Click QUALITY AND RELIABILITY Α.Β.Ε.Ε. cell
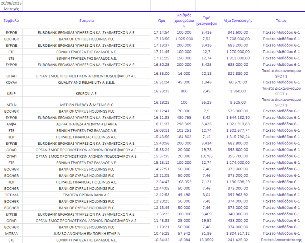 coord(87,82)
